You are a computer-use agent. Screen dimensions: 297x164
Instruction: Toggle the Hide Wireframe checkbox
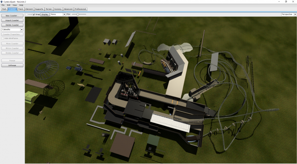3,38
